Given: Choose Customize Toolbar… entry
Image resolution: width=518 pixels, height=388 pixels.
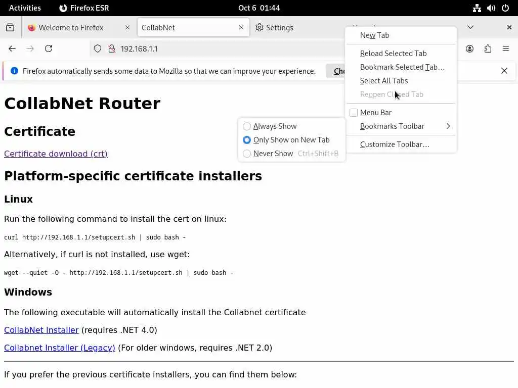Looking at the screenshot, I should tap(401, 144).
